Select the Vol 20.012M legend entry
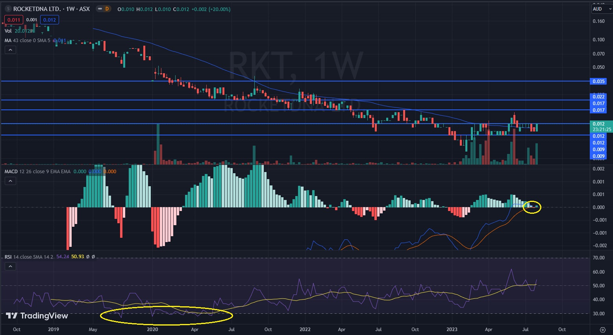The image size is (613, 335). pyautogui.click(x=19, y=31)
